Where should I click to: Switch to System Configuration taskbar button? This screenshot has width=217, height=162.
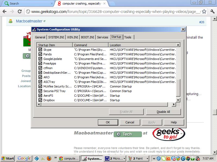(x=92, y=159)
